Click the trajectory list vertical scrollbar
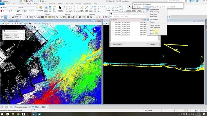207x116 pixels. click(x=159, y=38)
